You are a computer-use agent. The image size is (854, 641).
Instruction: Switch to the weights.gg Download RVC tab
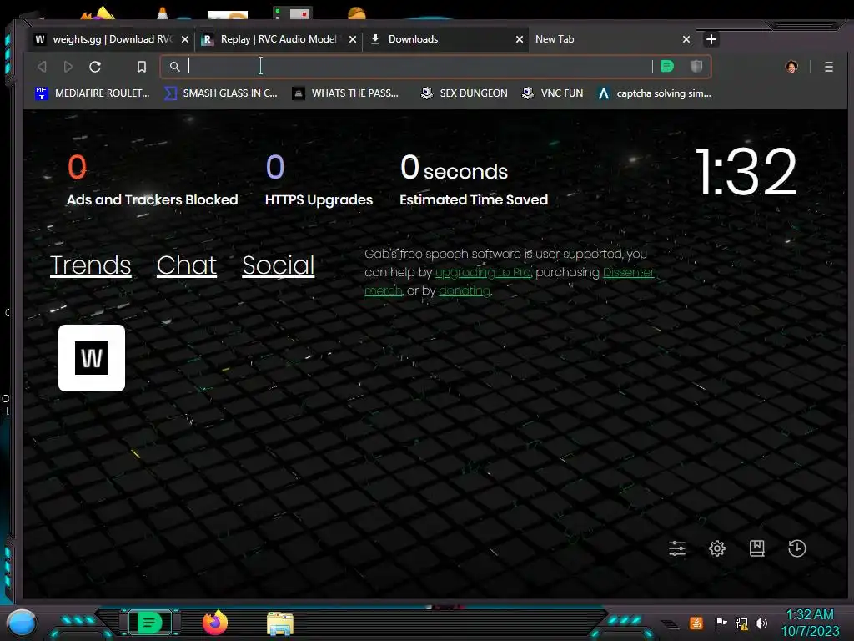click(112, 39)
